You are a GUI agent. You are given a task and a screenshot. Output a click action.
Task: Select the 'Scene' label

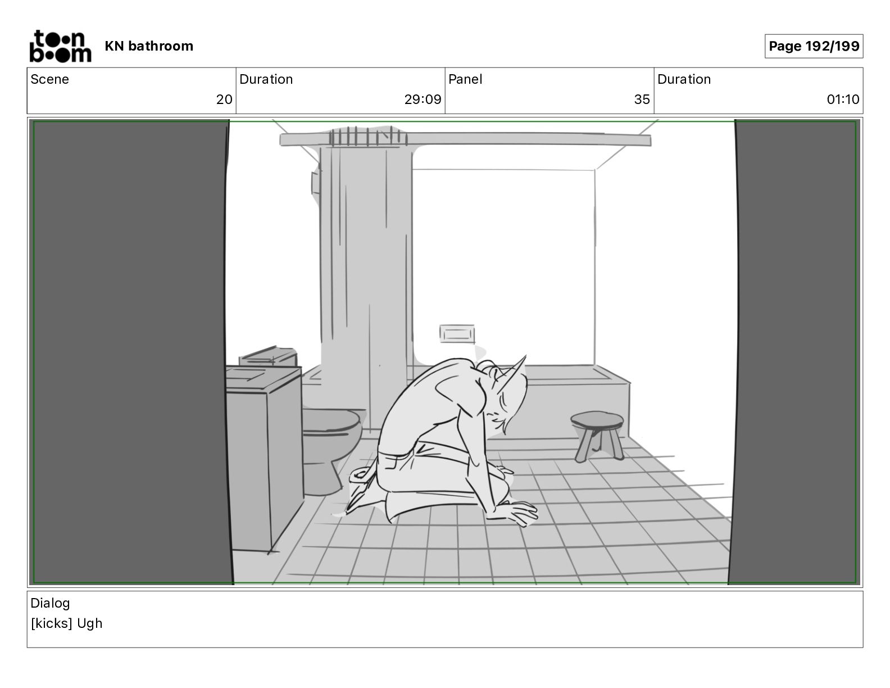[x=50, y=79]
